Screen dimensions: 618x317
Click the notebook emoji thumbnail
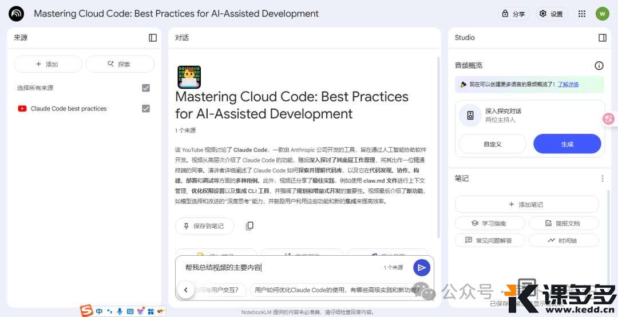coord(189,77)
